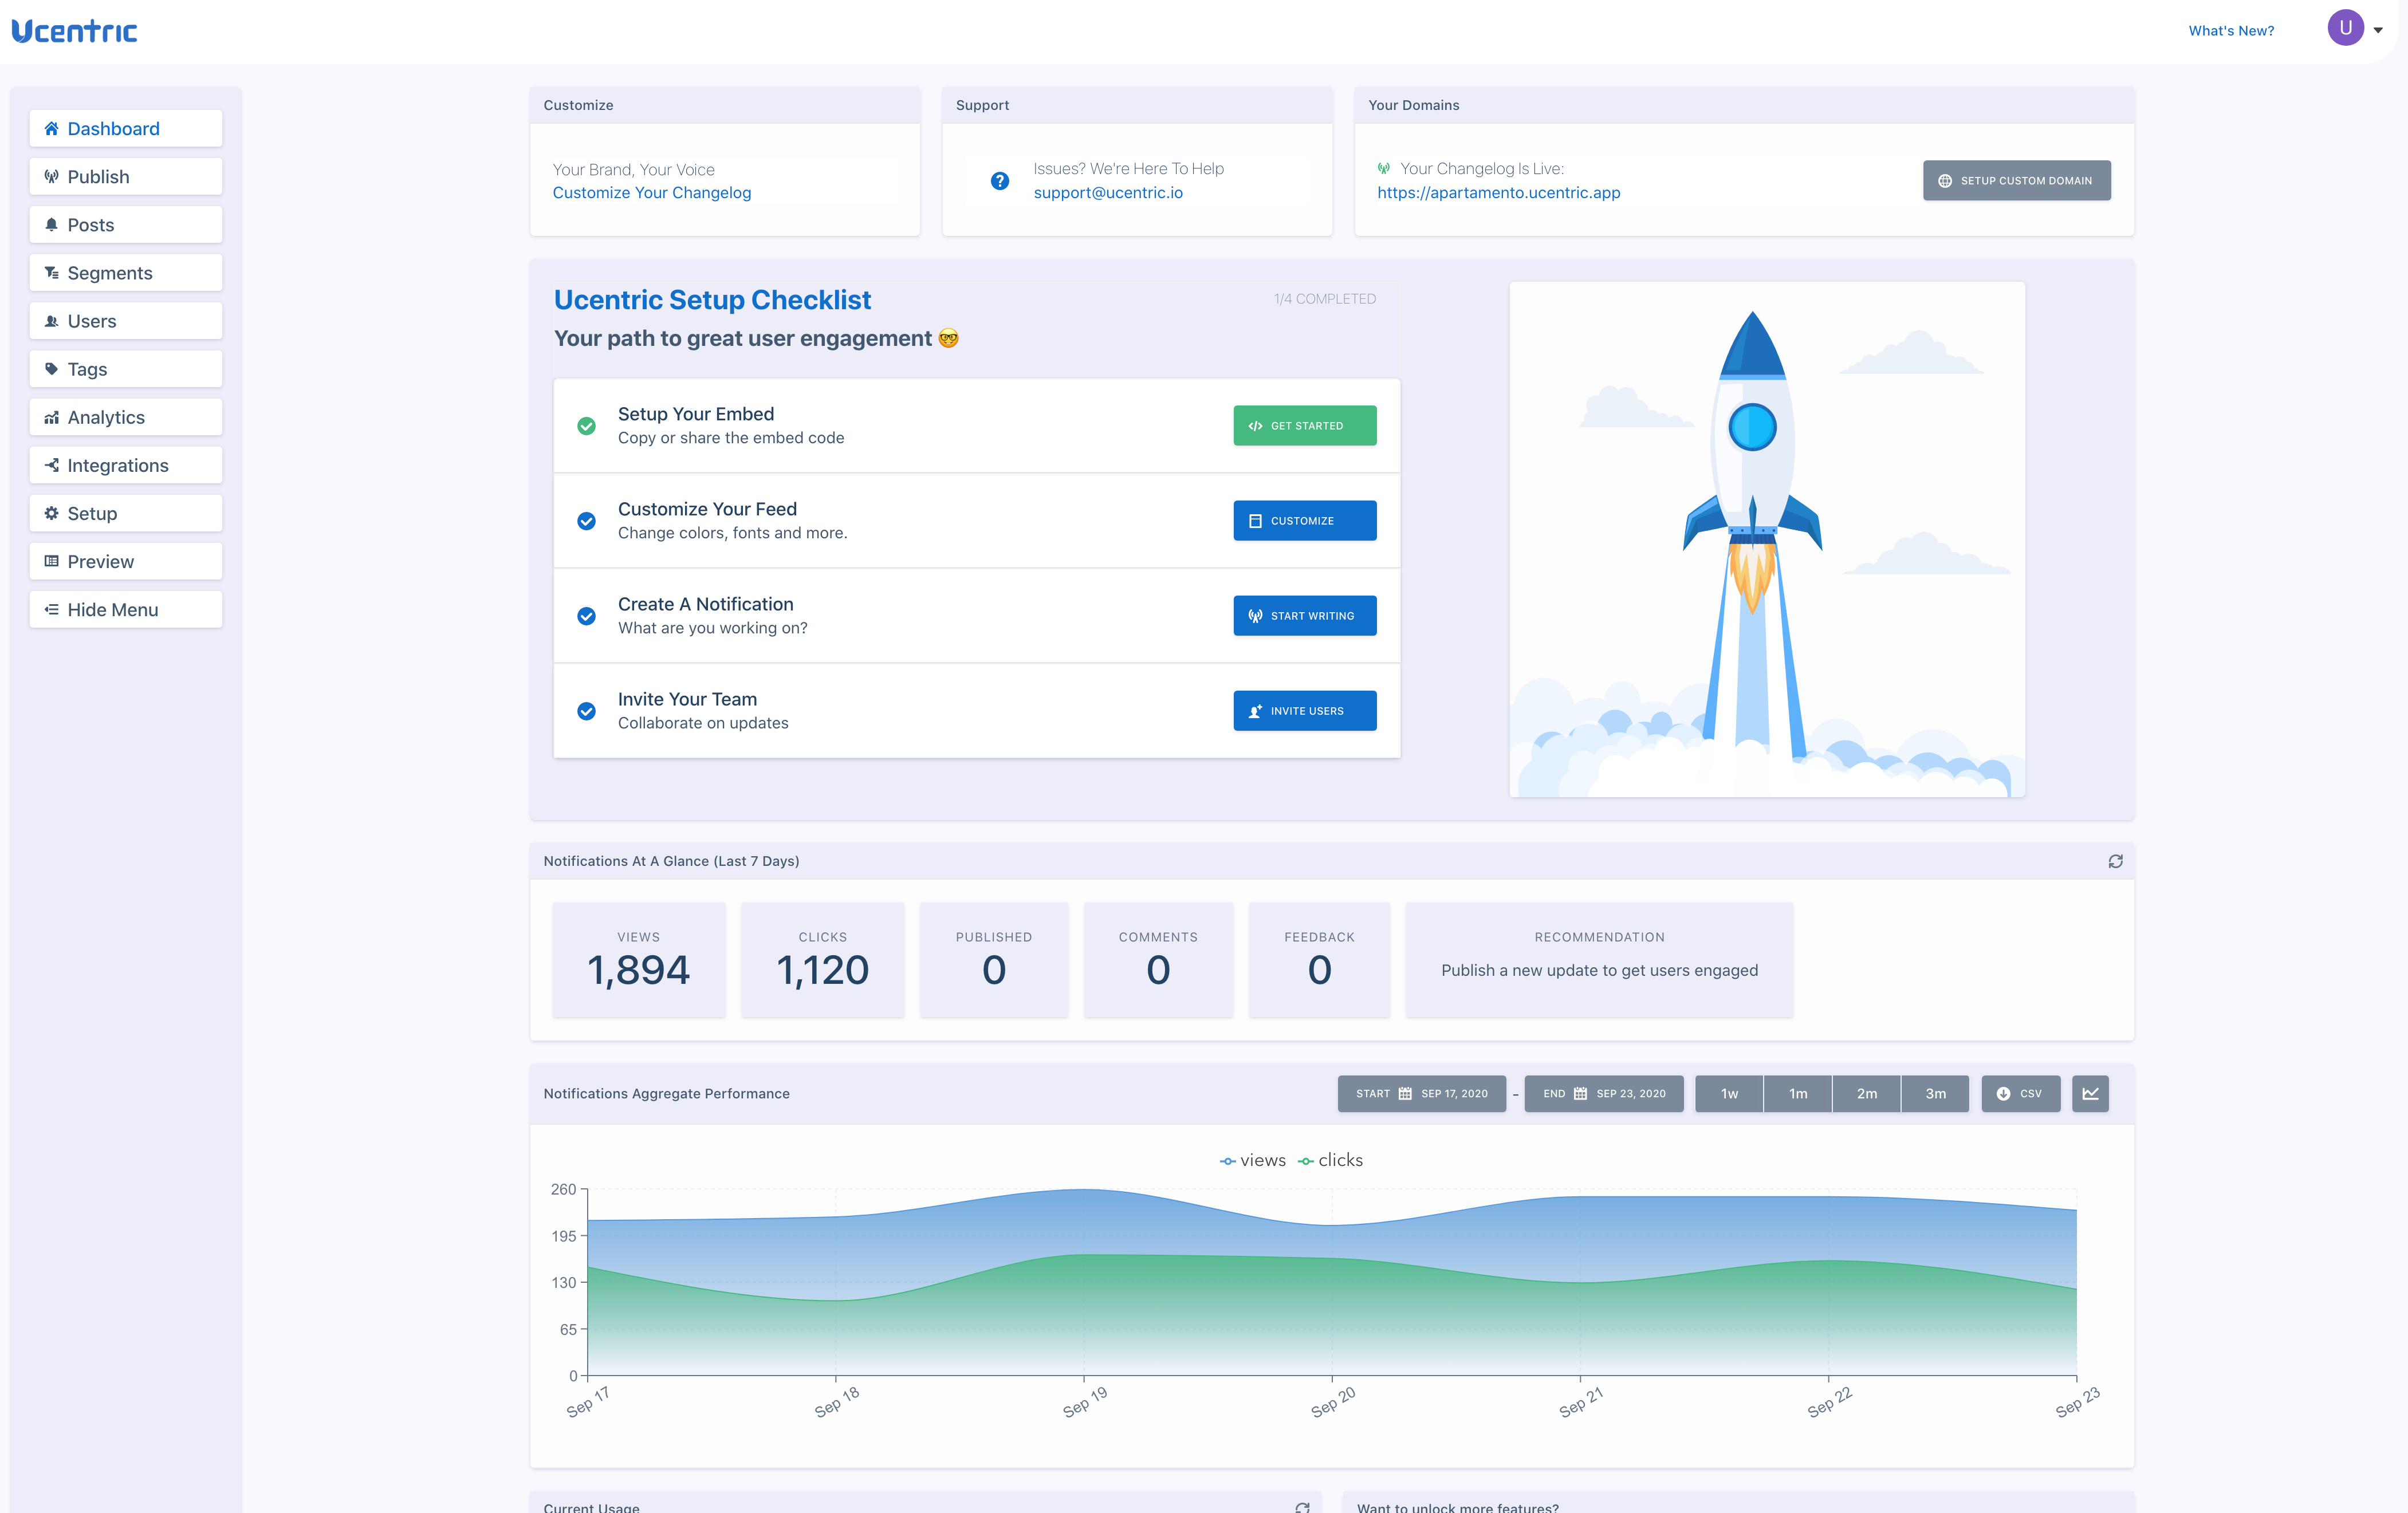Expand the user account dropdown arrow
The width and height of the screenshot is (2408, 1513).
click(x=2378, y=30)
